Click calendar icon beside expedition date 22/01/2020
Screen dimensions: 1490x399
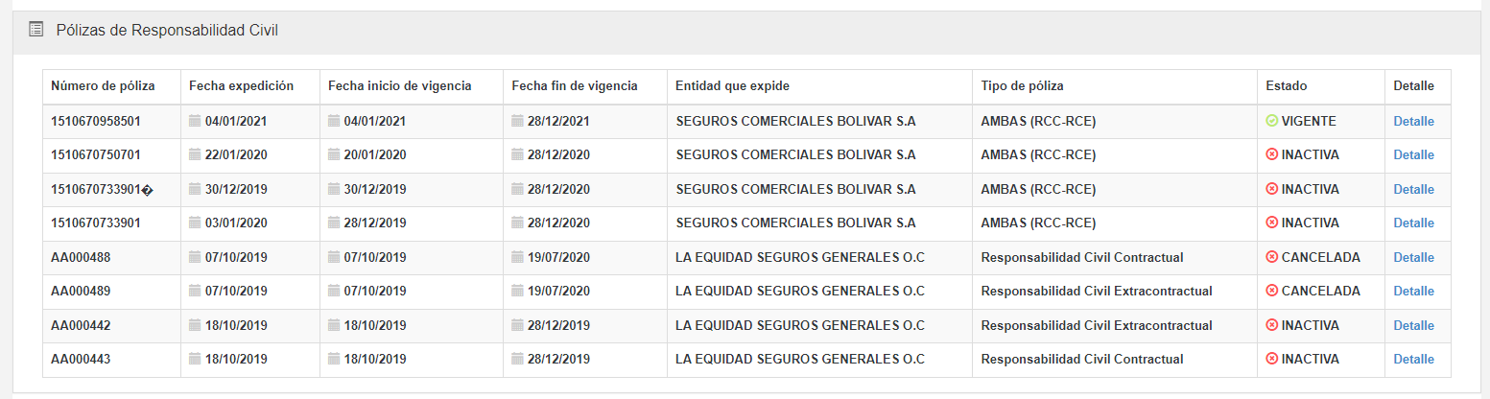(x=195, y=155)
